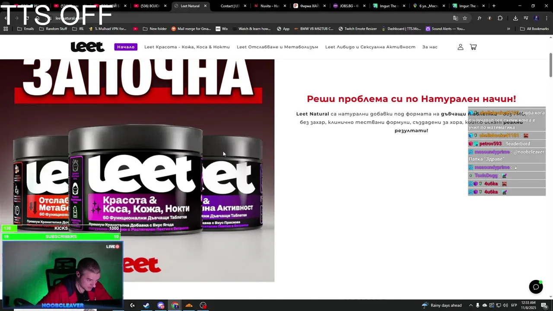The height and width of the screenshot is (311, 553).
Task: Open the New folder bookmark folder
Action: [x=154, y=29]
